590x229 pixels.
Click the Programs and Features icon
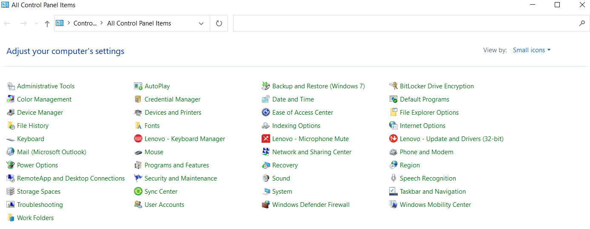click(x=138, y=165)
